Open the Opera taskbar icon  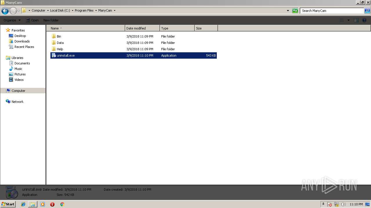click(x=52, y=204)
